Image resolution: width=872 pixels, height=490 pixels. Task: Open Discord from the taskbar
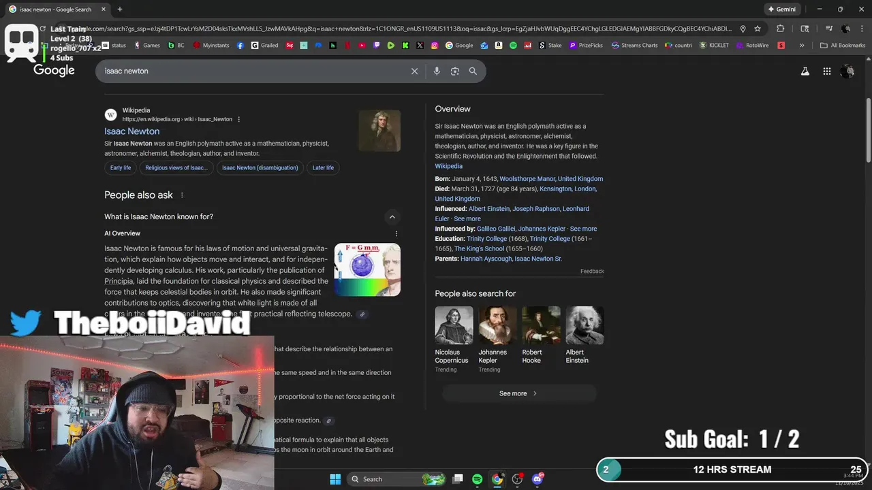[538, 479]
